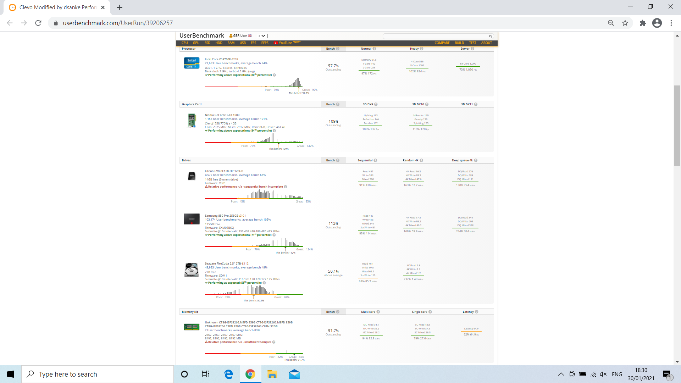Go to BUILD in the navigation bar
This screenshot has height=383, width=681.
(x=459, y=43)
